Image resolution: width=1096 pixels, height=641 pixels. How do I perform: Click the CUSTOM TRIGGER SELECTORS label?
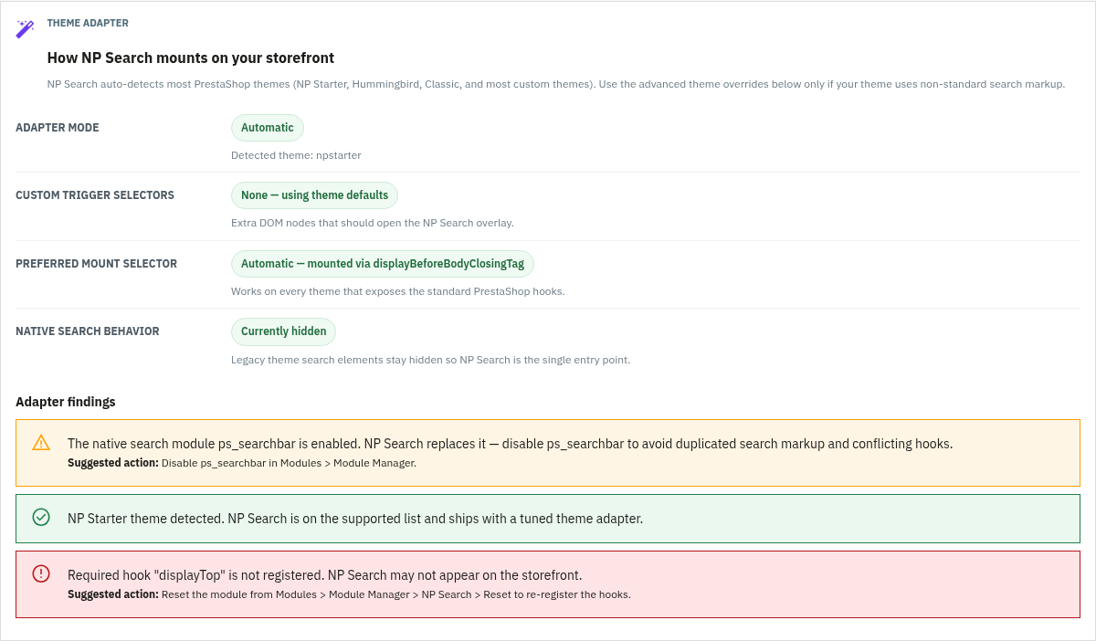[x=95, y=195]
